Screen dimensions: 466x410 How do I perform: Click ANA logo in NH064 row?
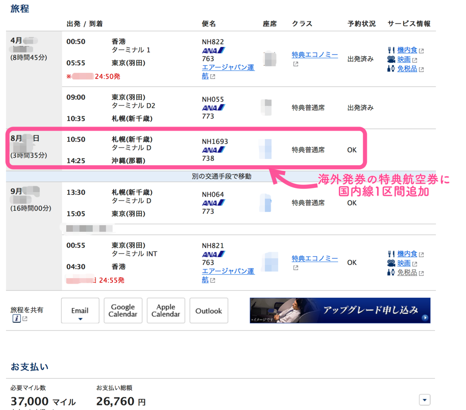pyautogui.click(x=213, y=203)
